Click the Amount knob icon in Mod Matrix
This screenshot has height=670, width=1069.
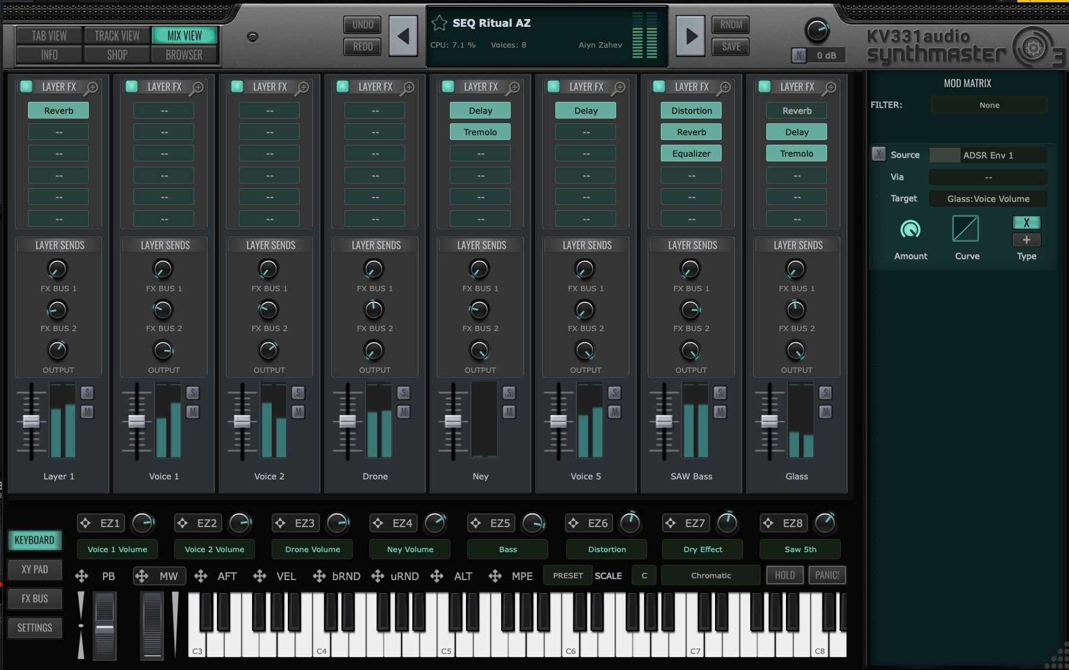(910, 229)
